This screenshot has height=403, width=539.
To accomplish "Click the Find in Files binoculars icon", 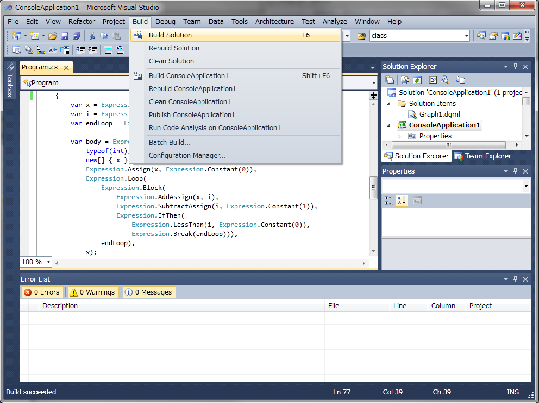I will [x=361, y=36].
